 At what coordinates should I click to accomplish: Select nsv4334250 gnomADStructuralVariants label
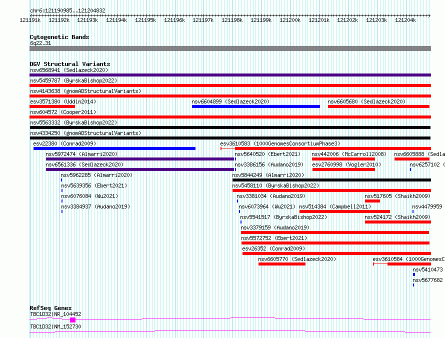(85, 133)
